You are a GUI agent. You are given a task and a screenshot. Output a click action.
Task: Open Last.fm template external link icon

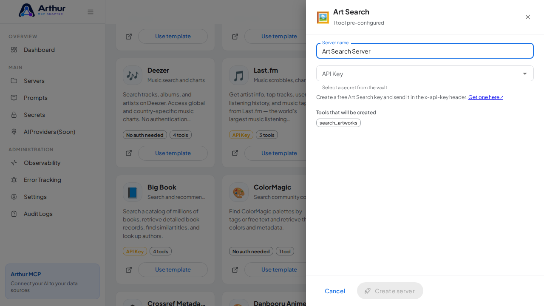click(x=235, y=153)
